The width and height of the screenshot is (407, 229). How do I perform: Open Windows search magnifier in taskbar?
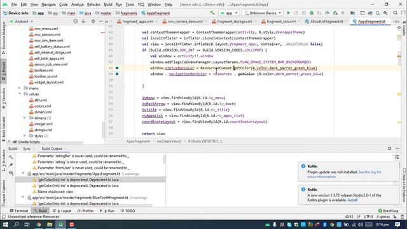[x=16, y=225]
